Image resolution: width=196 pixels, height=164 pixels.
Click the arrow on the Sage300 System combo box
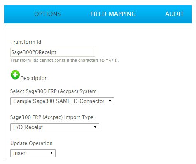pyautogui.click(x=110, y=101)
